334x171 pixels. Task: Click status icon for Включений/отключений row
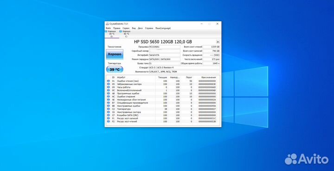click(x=108, y=91)
